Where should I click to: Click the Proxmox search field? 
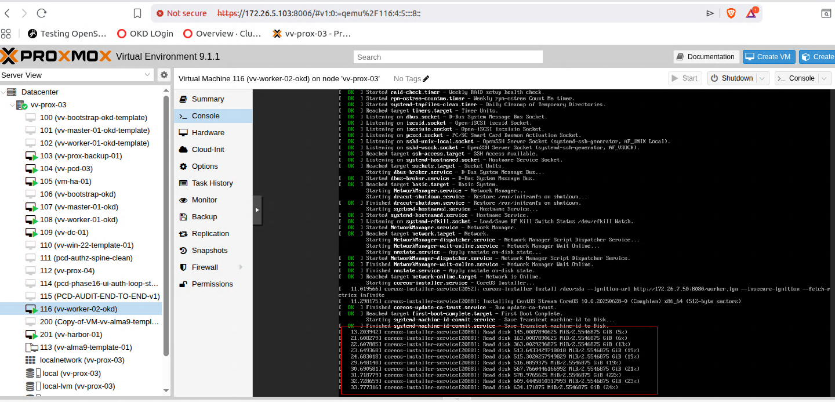[448, 57]
